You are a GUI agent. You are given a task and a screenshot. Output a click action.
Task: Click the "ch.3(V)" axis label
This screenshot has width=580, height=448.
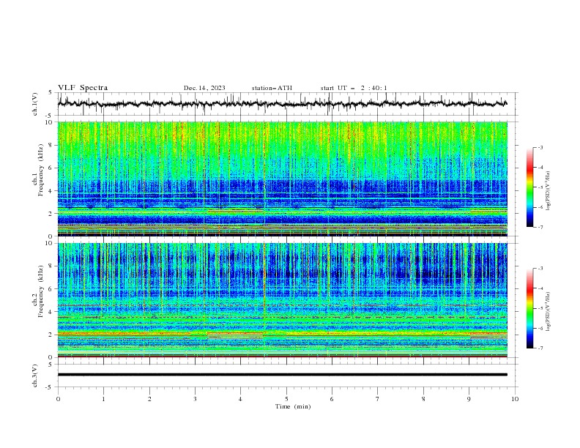tap(35, 376)
